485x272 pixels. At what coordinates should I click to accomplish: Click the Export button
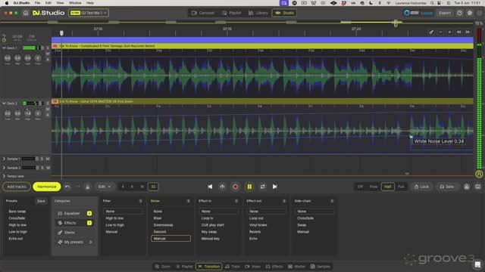[x=445, y=13]
